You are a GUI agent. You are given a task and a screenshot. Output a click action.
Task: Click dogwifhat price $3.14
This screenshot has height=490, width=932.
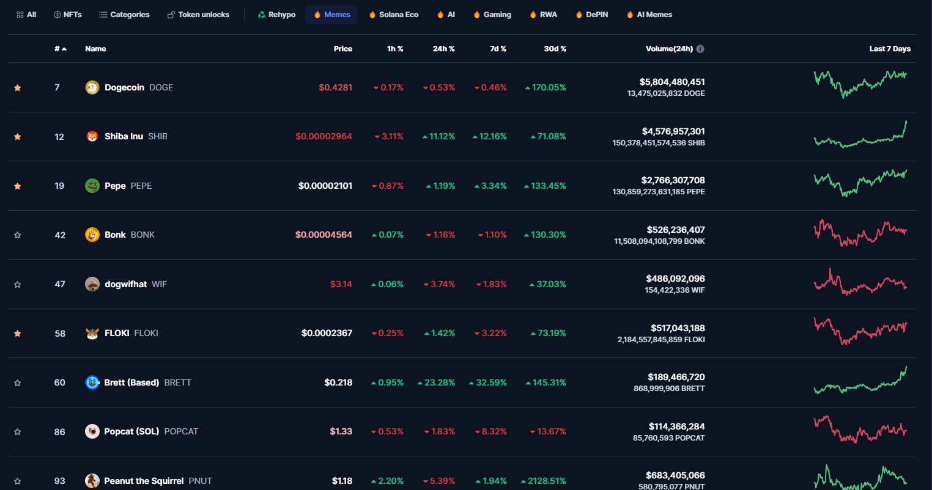pyautogui.click(x=341, y=285)
